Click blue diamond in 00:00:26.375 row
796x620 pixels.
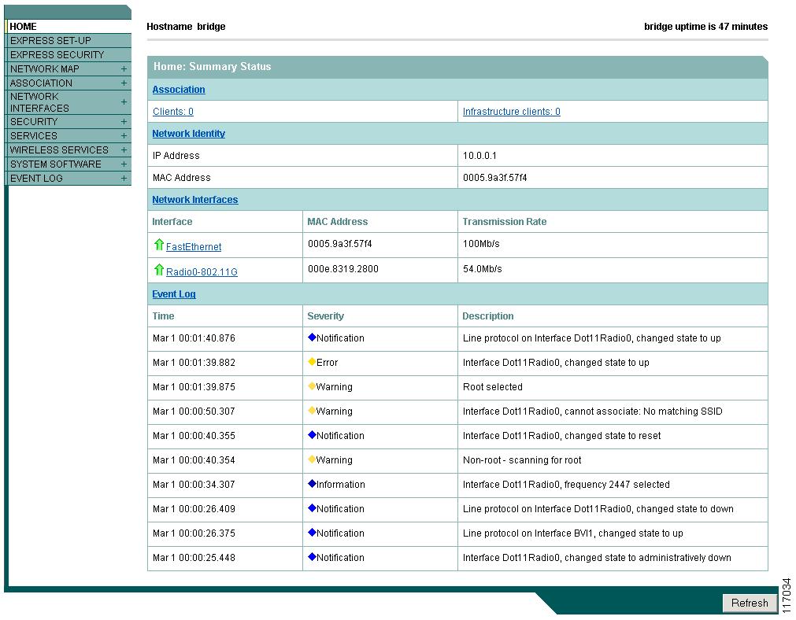(x=312, y=532)
